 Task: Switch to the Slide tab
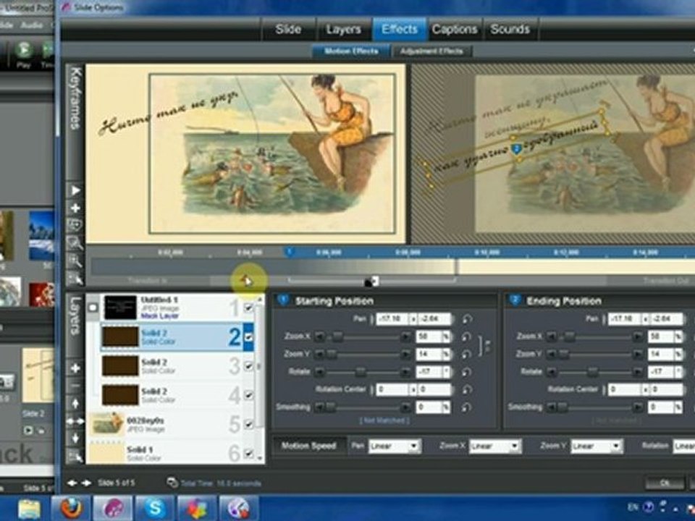tap(288, 29)
